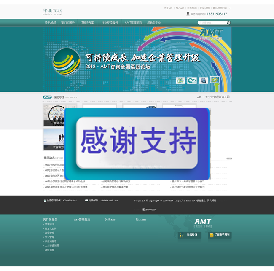Click the top 加入AMT utility link
274x271 pixels.
pyautogui.click(x=180, y=8)
